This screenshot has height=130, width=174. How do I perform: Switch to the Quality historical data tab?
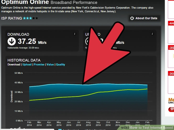(61, 64)
